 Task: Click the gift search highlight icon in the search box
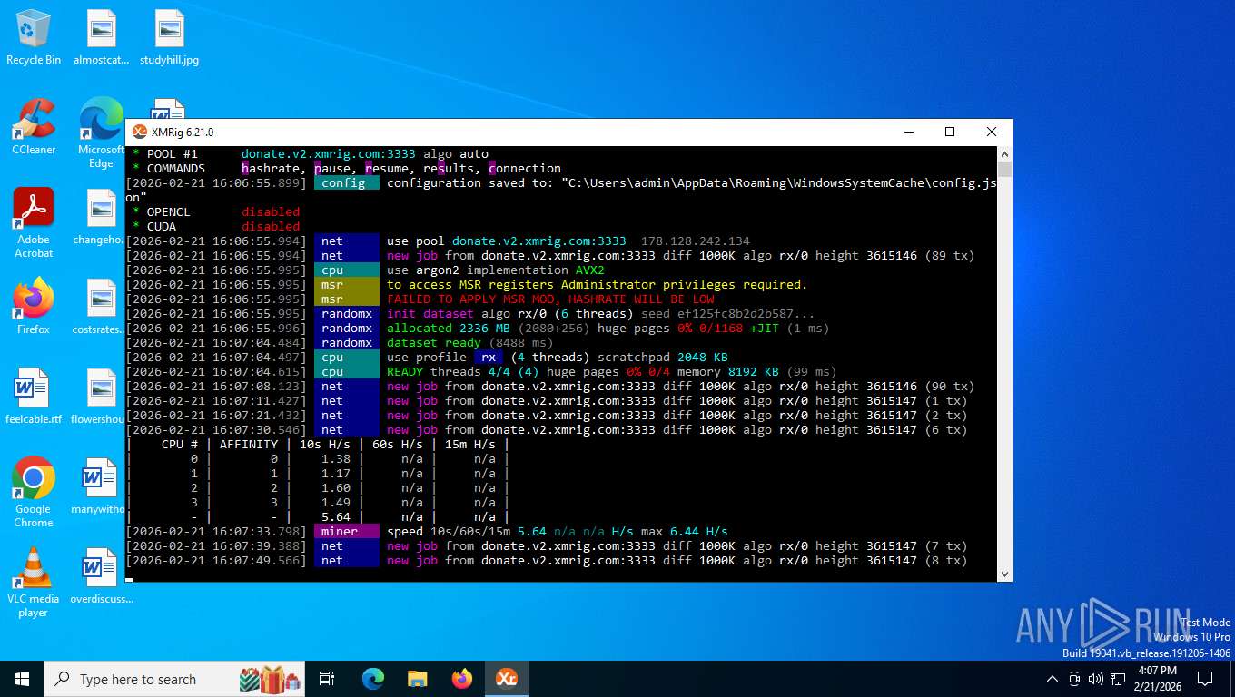pos(270,679)
